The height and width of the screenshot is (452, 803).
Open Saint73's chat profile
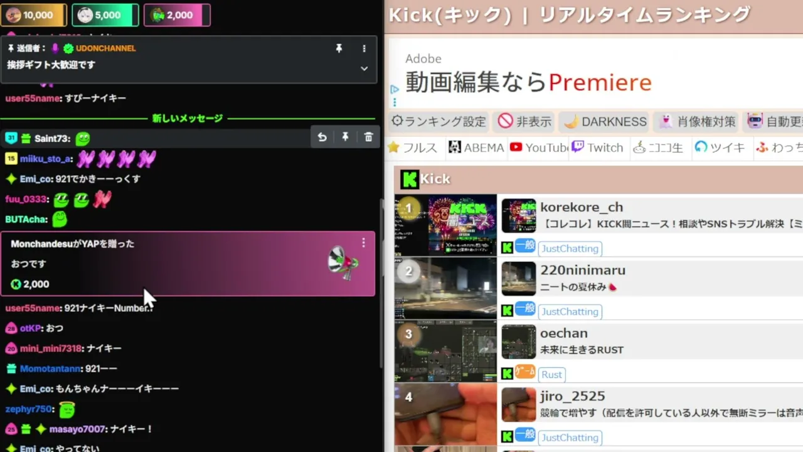52,139
